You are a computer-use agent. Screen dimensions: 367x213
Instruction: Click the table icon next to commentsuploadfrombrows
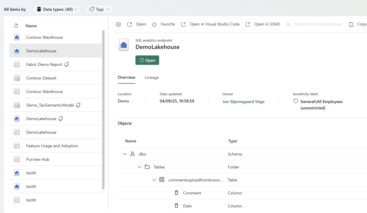pos(161,180)
